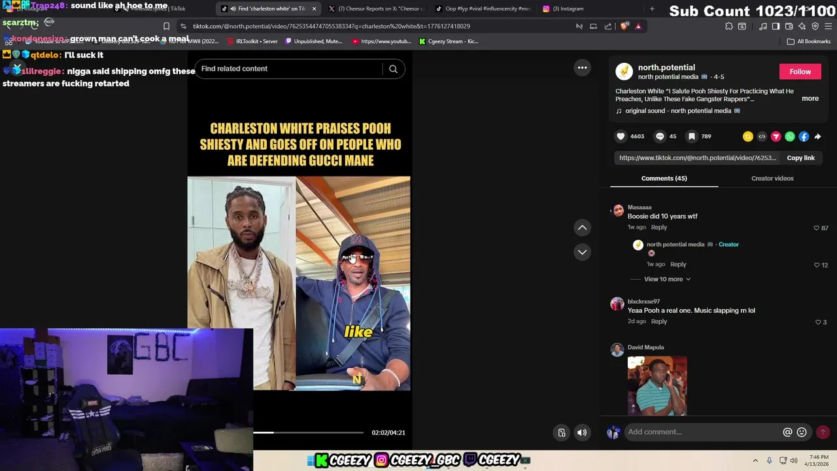Open the north.potential profile name link

666,67
